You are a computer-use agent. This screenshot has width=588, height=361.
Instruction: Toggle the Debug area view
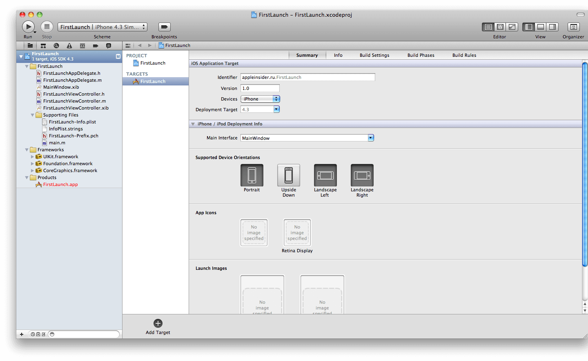541,27
